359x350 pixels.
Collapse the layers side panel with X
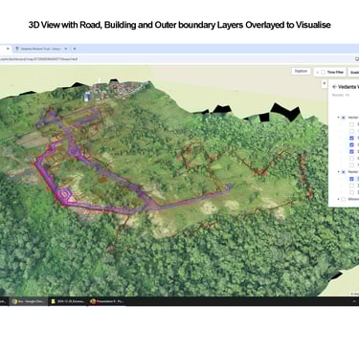[x=325, y=83]
